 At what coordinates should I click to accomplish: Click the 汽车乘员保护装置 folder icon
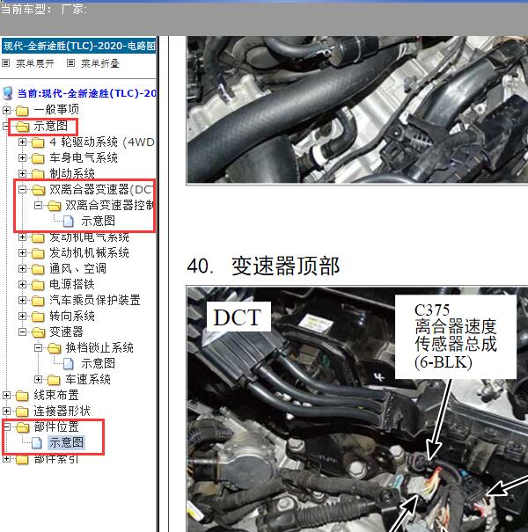point(38,301)
